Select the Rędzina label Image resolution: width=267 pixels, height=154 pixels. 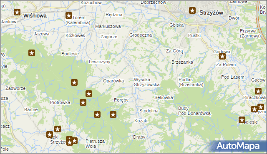click(114, 15)
